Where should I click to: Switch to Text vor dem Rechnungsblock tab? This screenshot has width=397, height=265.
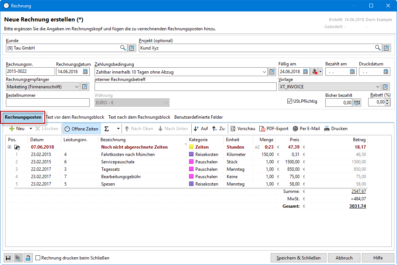click(x=75, y=117)
